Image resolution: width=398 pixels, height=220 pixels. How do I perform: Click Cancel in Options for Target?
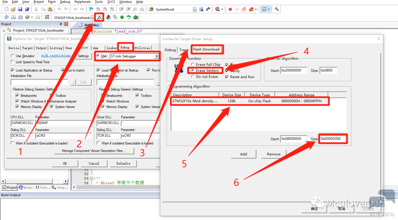tap(94, 163)
